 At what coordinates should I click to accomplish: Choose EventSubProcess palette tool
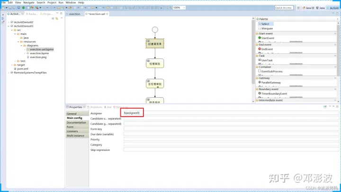pyautogui.click(x=271, y=71)
